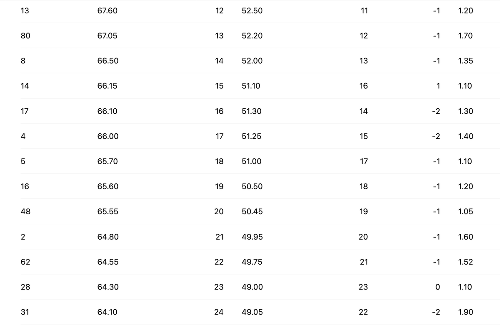The height and width of the screenshot is (325, 500).
Task: Click the 67.60 value cell
Action: pos(107,11)
